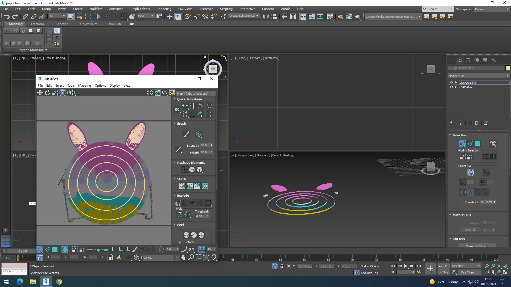This screenshot has height=287, width=511.
Task: Open the Graph Editors menu
Action: (x=140, y=9)
